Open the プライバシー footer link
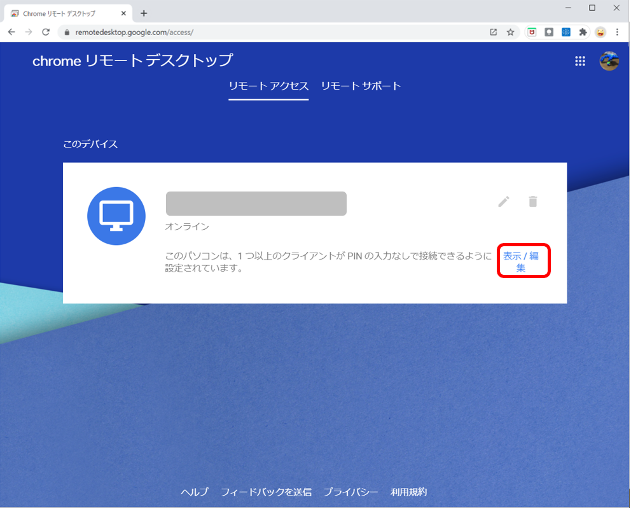Viewport: 631px width, 509px height. (351, 492)
